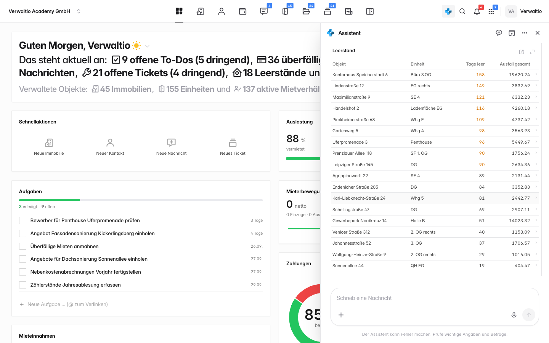Viewport: 549px width, 343px height.
Task: Open Verwaltio Academy GmbH organization switcher
Action: coord(45,11)
